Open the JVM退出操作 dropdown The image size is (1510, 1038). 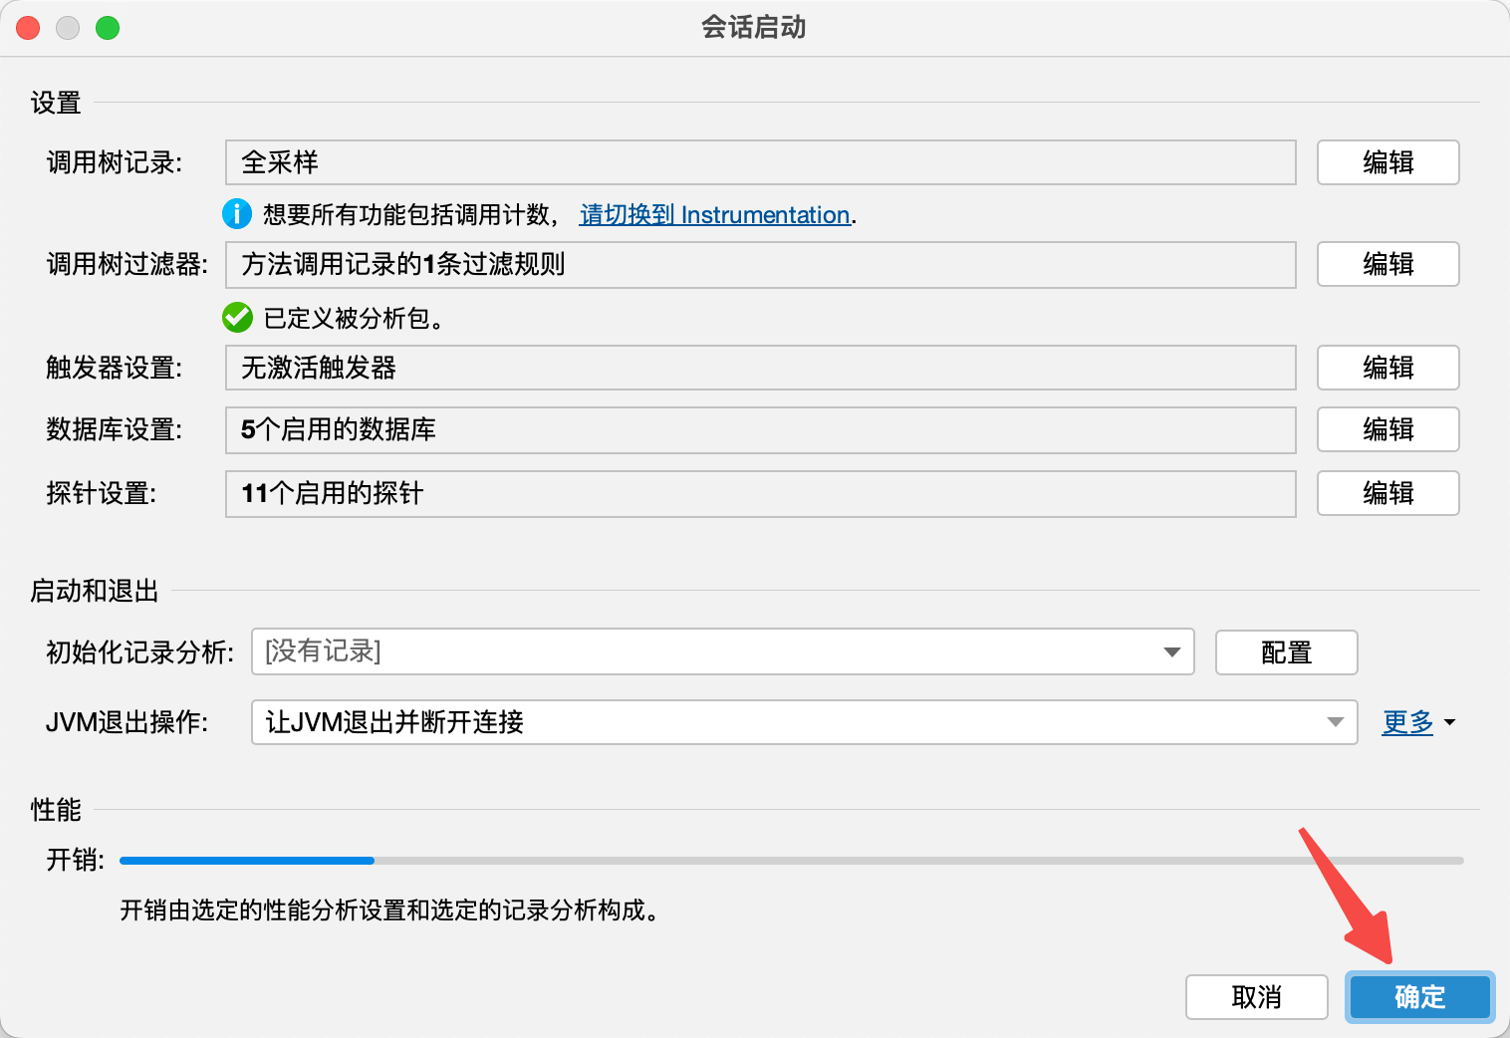[804, 722]
